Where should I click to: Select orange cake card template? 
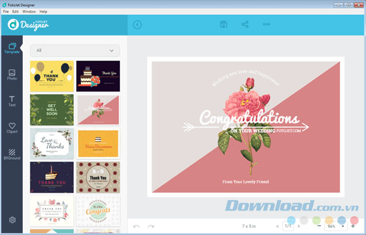[x=98, y=144]
